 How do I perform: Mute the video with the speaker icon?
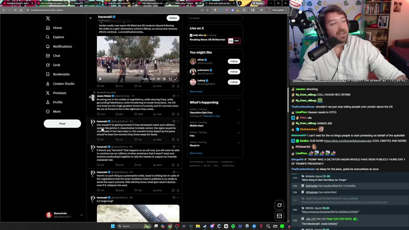pos(158,79)
